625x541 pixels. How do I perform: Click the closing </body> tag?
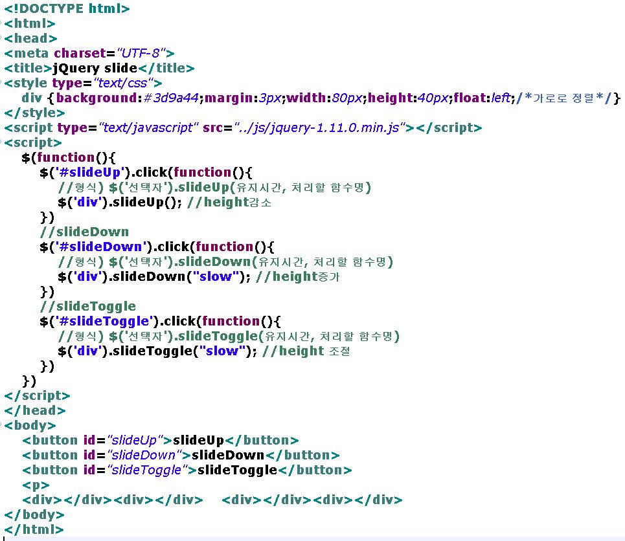(34, 514)
